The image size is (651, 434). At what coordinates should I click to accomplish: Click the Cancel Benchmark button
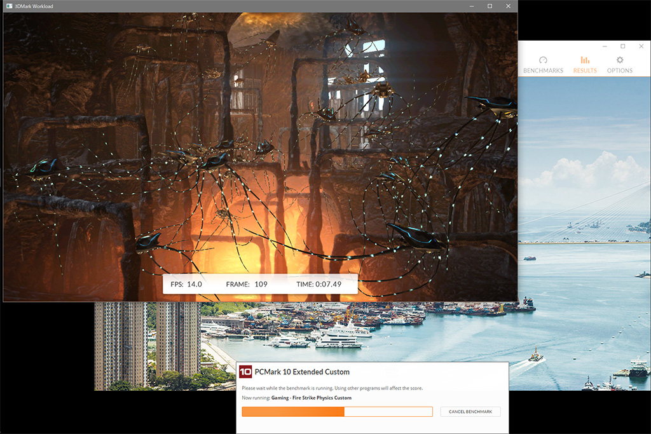470,412
